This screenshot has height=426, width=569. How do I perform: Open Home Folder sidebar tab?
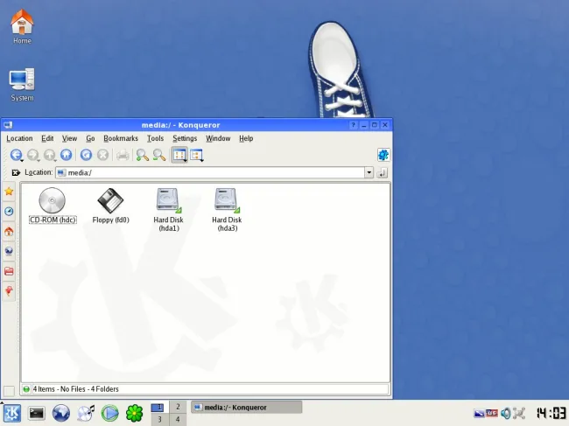[x=9, y=231]
